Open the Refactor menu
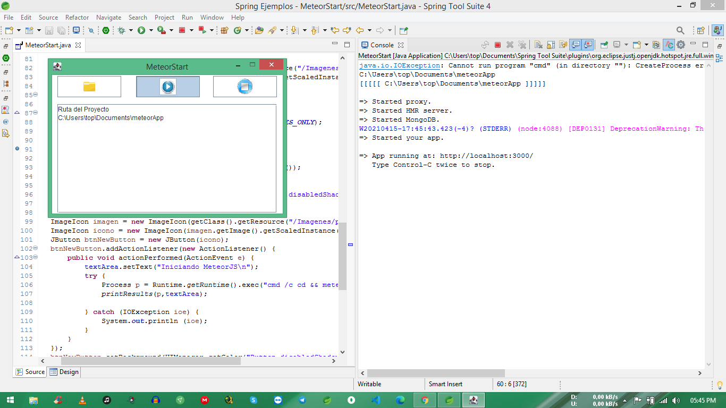726x408 pixels. (77, 18)
